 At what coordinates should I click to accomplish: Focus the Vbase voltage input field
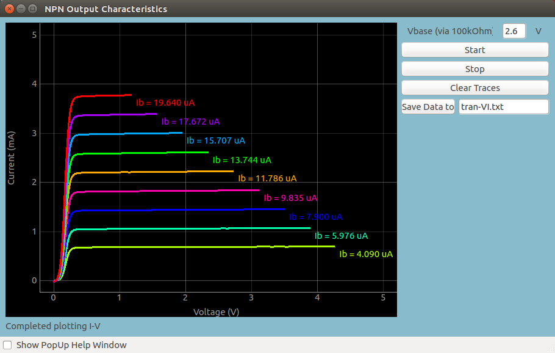click(x=514, y=31)
